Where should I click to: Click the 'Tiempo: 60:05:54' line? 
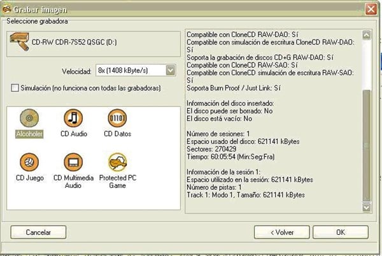(x=230, y=157)
